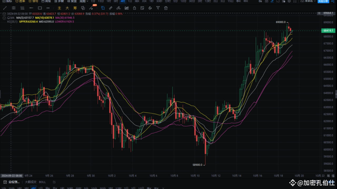The width and height of the screenshot is (337, 189).
Task: Switch to 1日 timeframe in top bar
Action: click(130, 1)
